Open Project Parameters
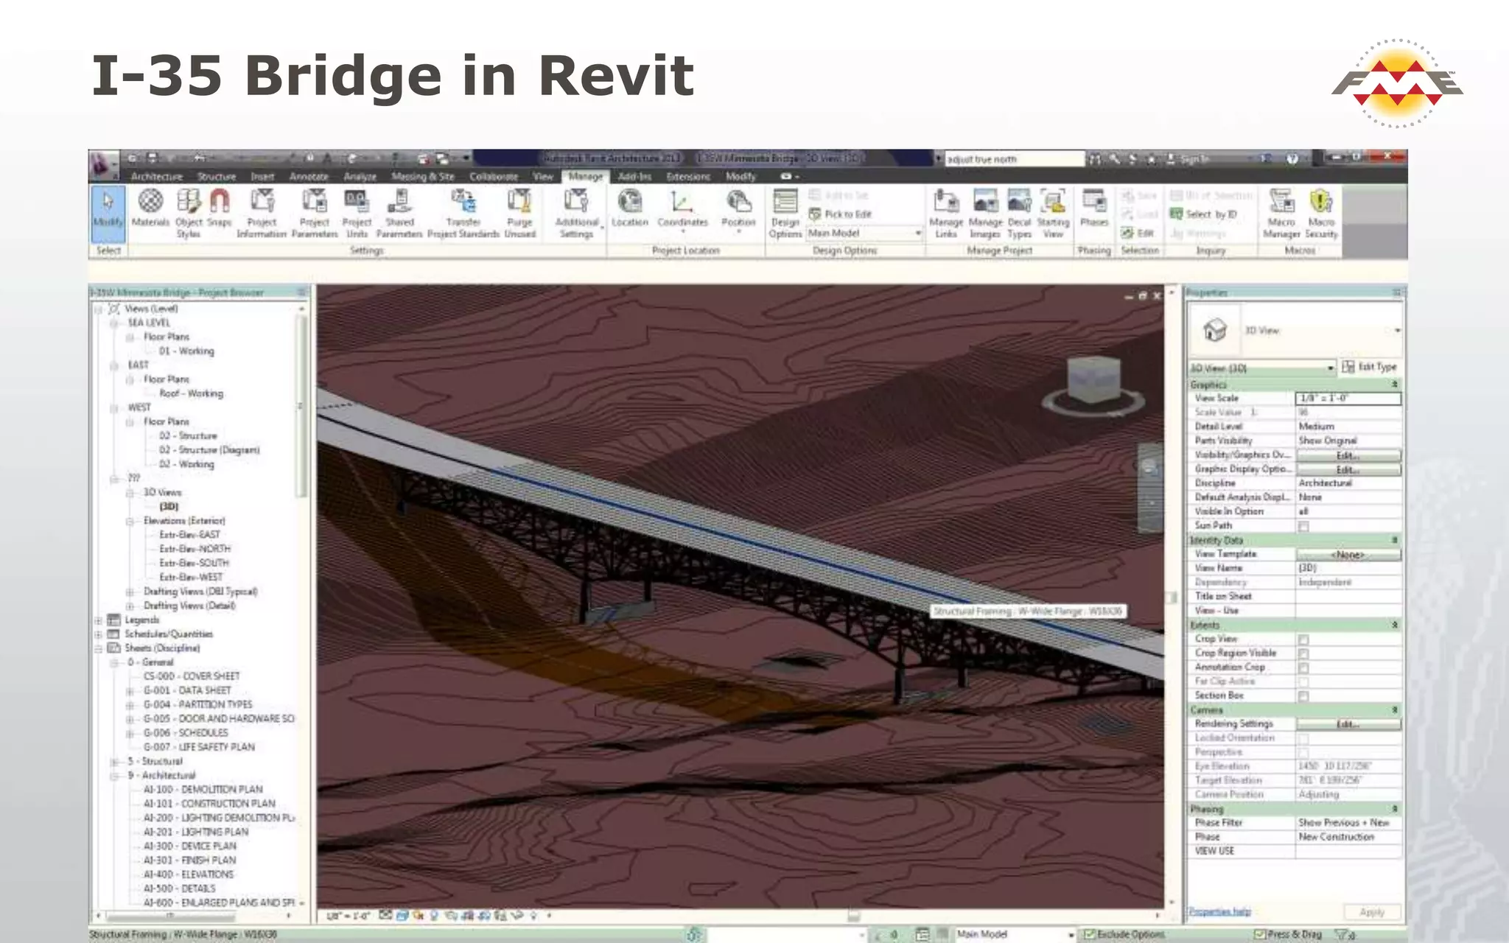1509x943 pixels. pyautogui.click(x=315, y=214)
